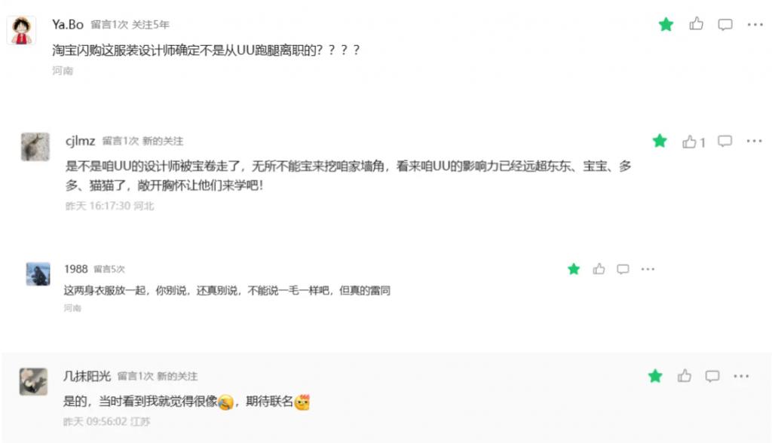The image size is (772, 443).
Task: Open more options for Ya.Bo's comment
Action: 755,24
